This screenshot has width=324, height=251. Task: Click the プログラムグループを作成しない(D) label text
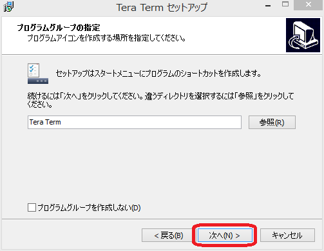89,208
